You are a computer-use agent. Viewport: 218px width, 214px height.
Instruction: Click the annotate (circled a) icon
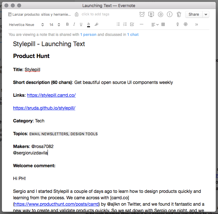[161, 14]
